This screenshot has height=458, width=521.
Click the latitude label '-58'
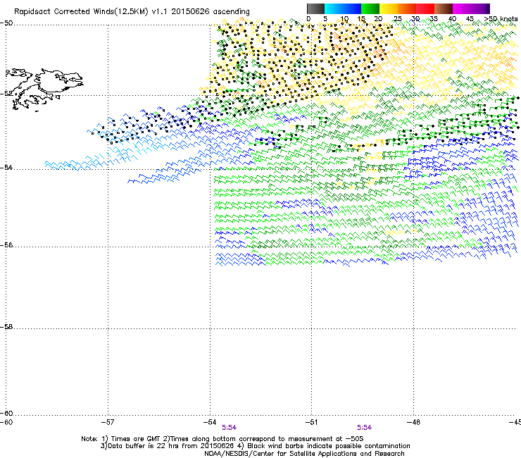point(6,327)
